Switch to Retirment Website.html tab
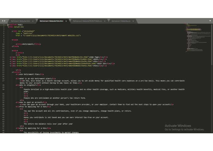The image size is (213, 151). [x=20, y=21]
